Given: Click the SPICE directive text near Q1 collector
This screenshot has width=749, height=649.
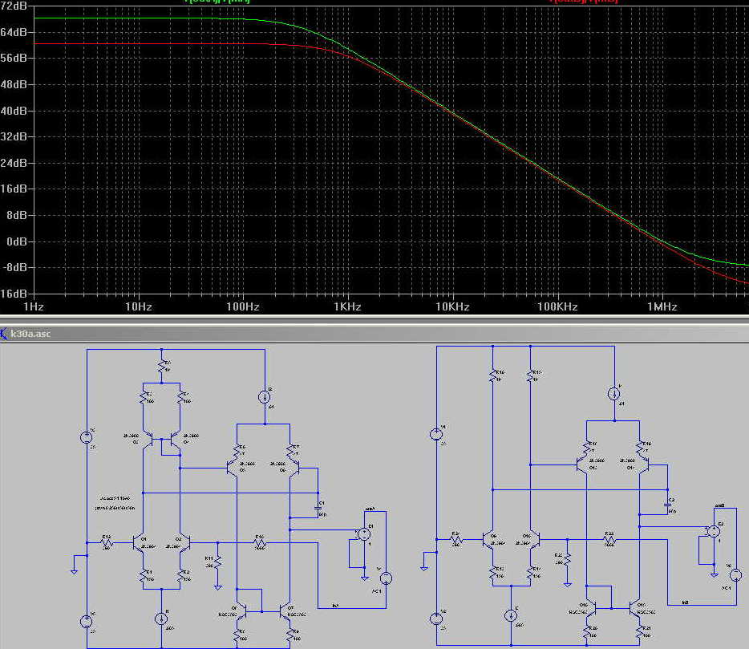Looking at the screenshot, I should (x=115, y=503).
